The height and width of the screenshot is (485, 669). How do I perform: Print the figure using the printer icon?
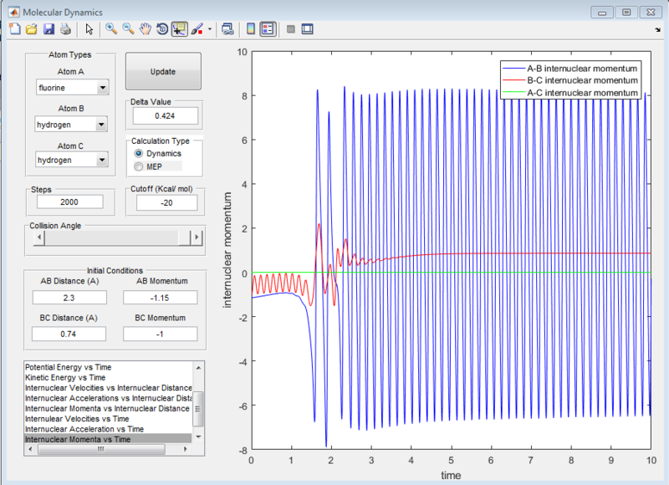pos(64,29)
